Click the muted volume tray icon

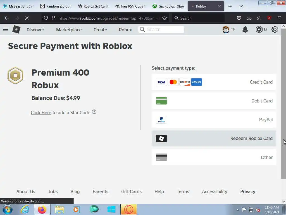(x=258, y=210)
